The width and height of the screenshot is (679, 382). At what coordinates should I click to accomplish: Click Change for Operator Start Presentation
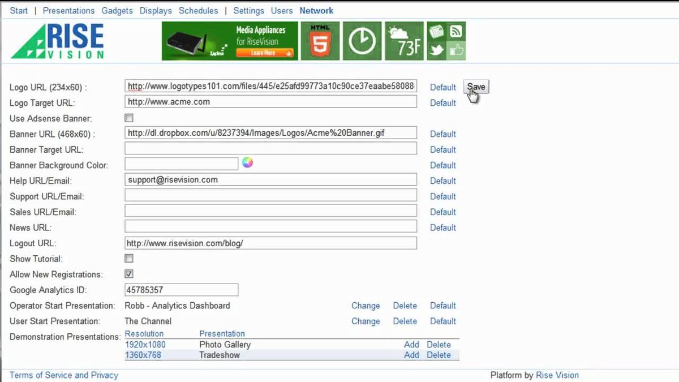pos(365,306)
